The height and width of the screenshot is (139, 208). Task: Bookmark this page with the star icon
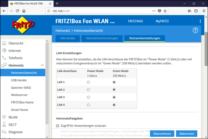165,11
